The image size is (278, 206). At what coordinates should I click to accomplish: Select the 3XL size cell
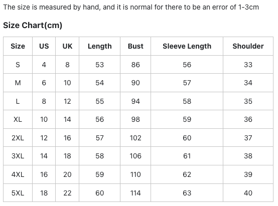18,156
